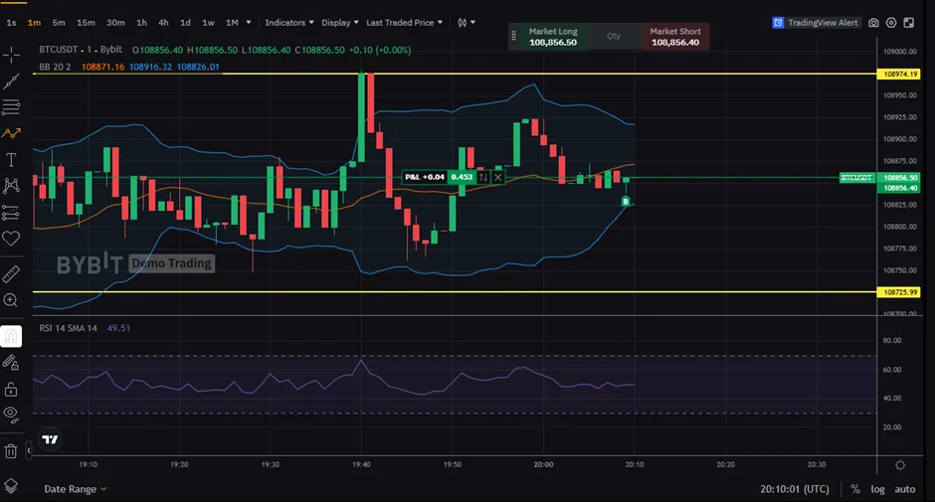This screenshot has height=502, width=935.
Task: Click the trash remove drawings icon
Action: click(11, 451)
